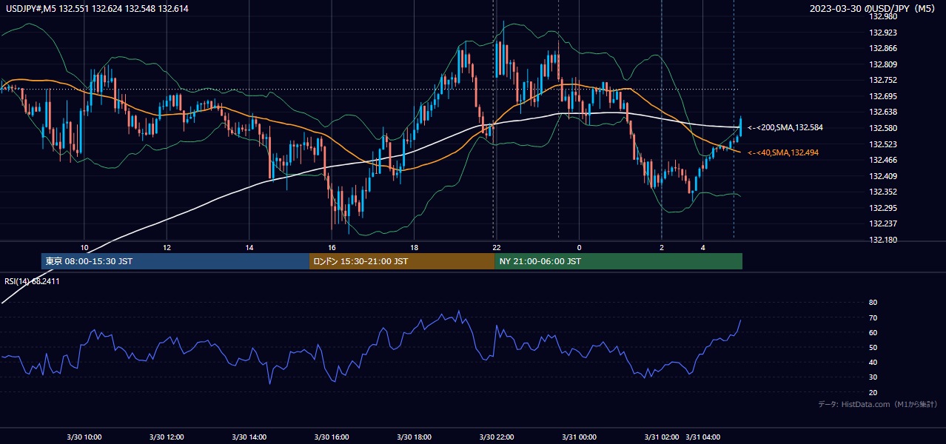Click the RSI(14) 68.2411 indicator label
The height and width of the screenshot is (444, 946).
(31, 281)
